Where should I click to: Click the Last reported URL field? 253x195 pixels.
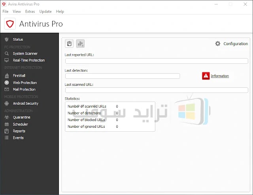157,61
